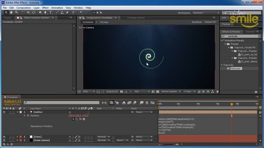
Task: Select the Unified Camera tool
Action: click(x=28, y=12)
